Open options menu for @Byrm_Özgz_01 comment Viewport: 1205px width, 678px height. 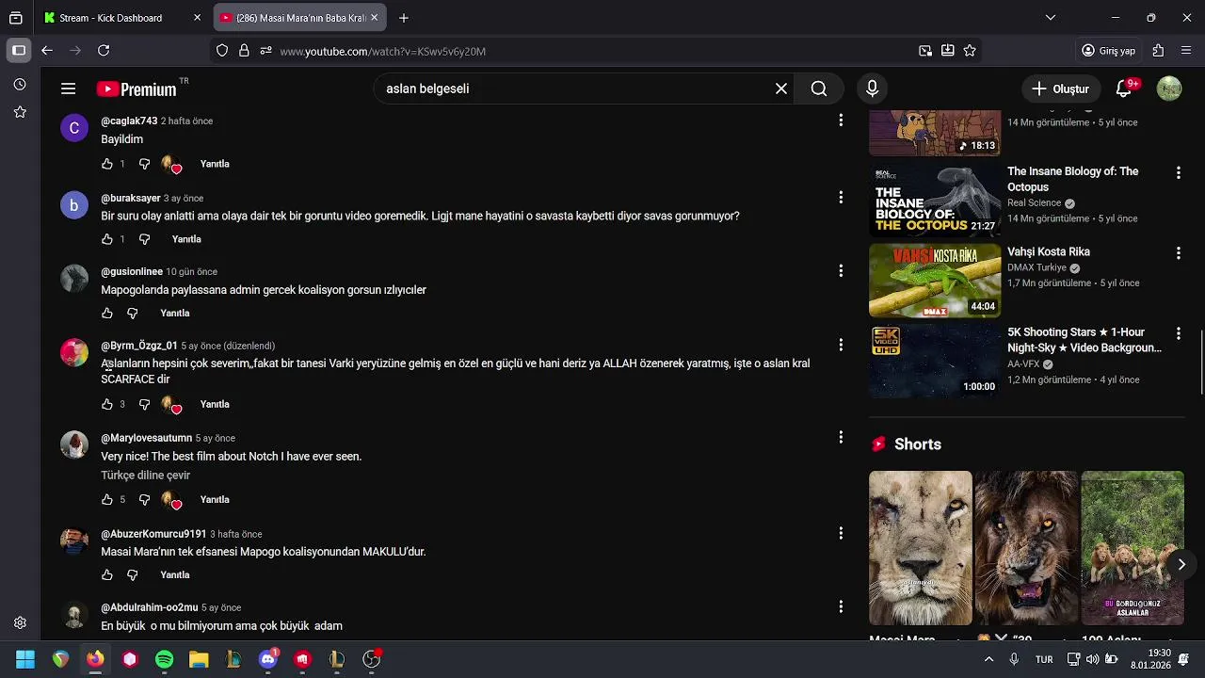(x=841, y=345)
